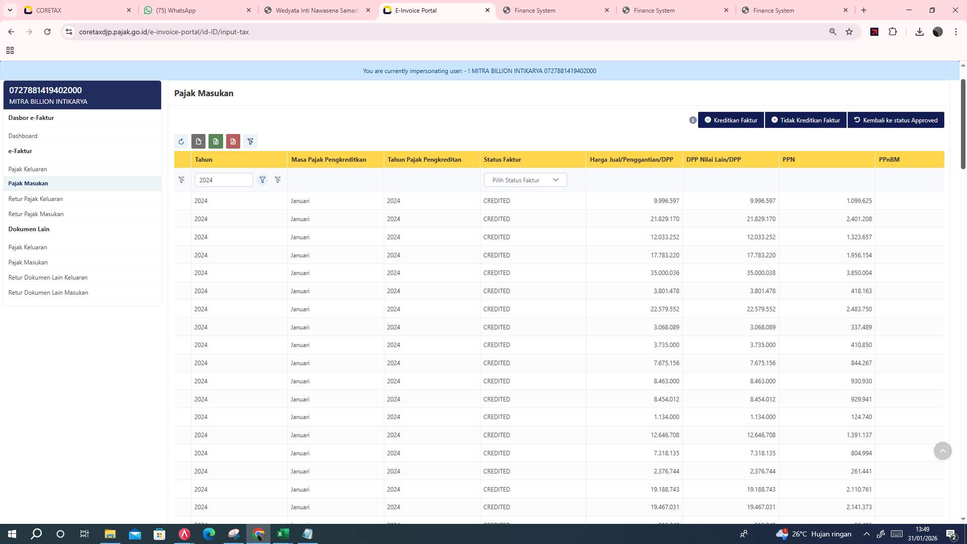Open the gray document export icon
This screenshot has width=967, height=544.
coord(198,142)
